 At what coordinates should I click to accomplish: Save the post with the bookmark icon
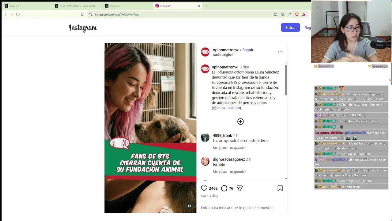coord(280,188)
